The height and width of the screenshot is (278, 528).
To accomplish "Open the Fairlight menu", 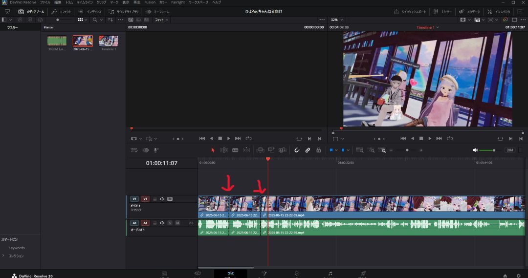I will tap(178, 2).
